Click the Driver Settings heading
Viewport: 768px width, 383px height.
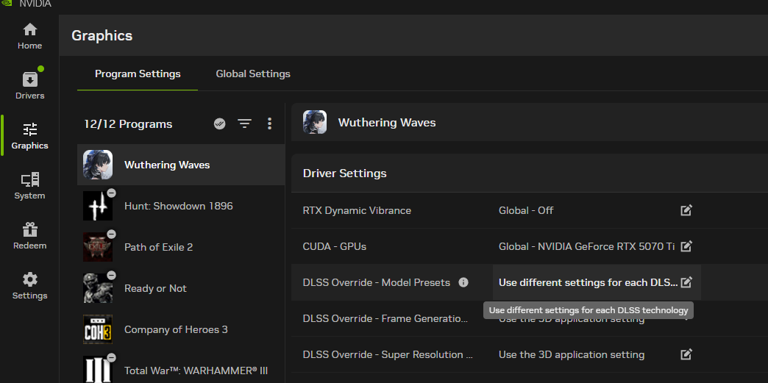pos(345,173)
